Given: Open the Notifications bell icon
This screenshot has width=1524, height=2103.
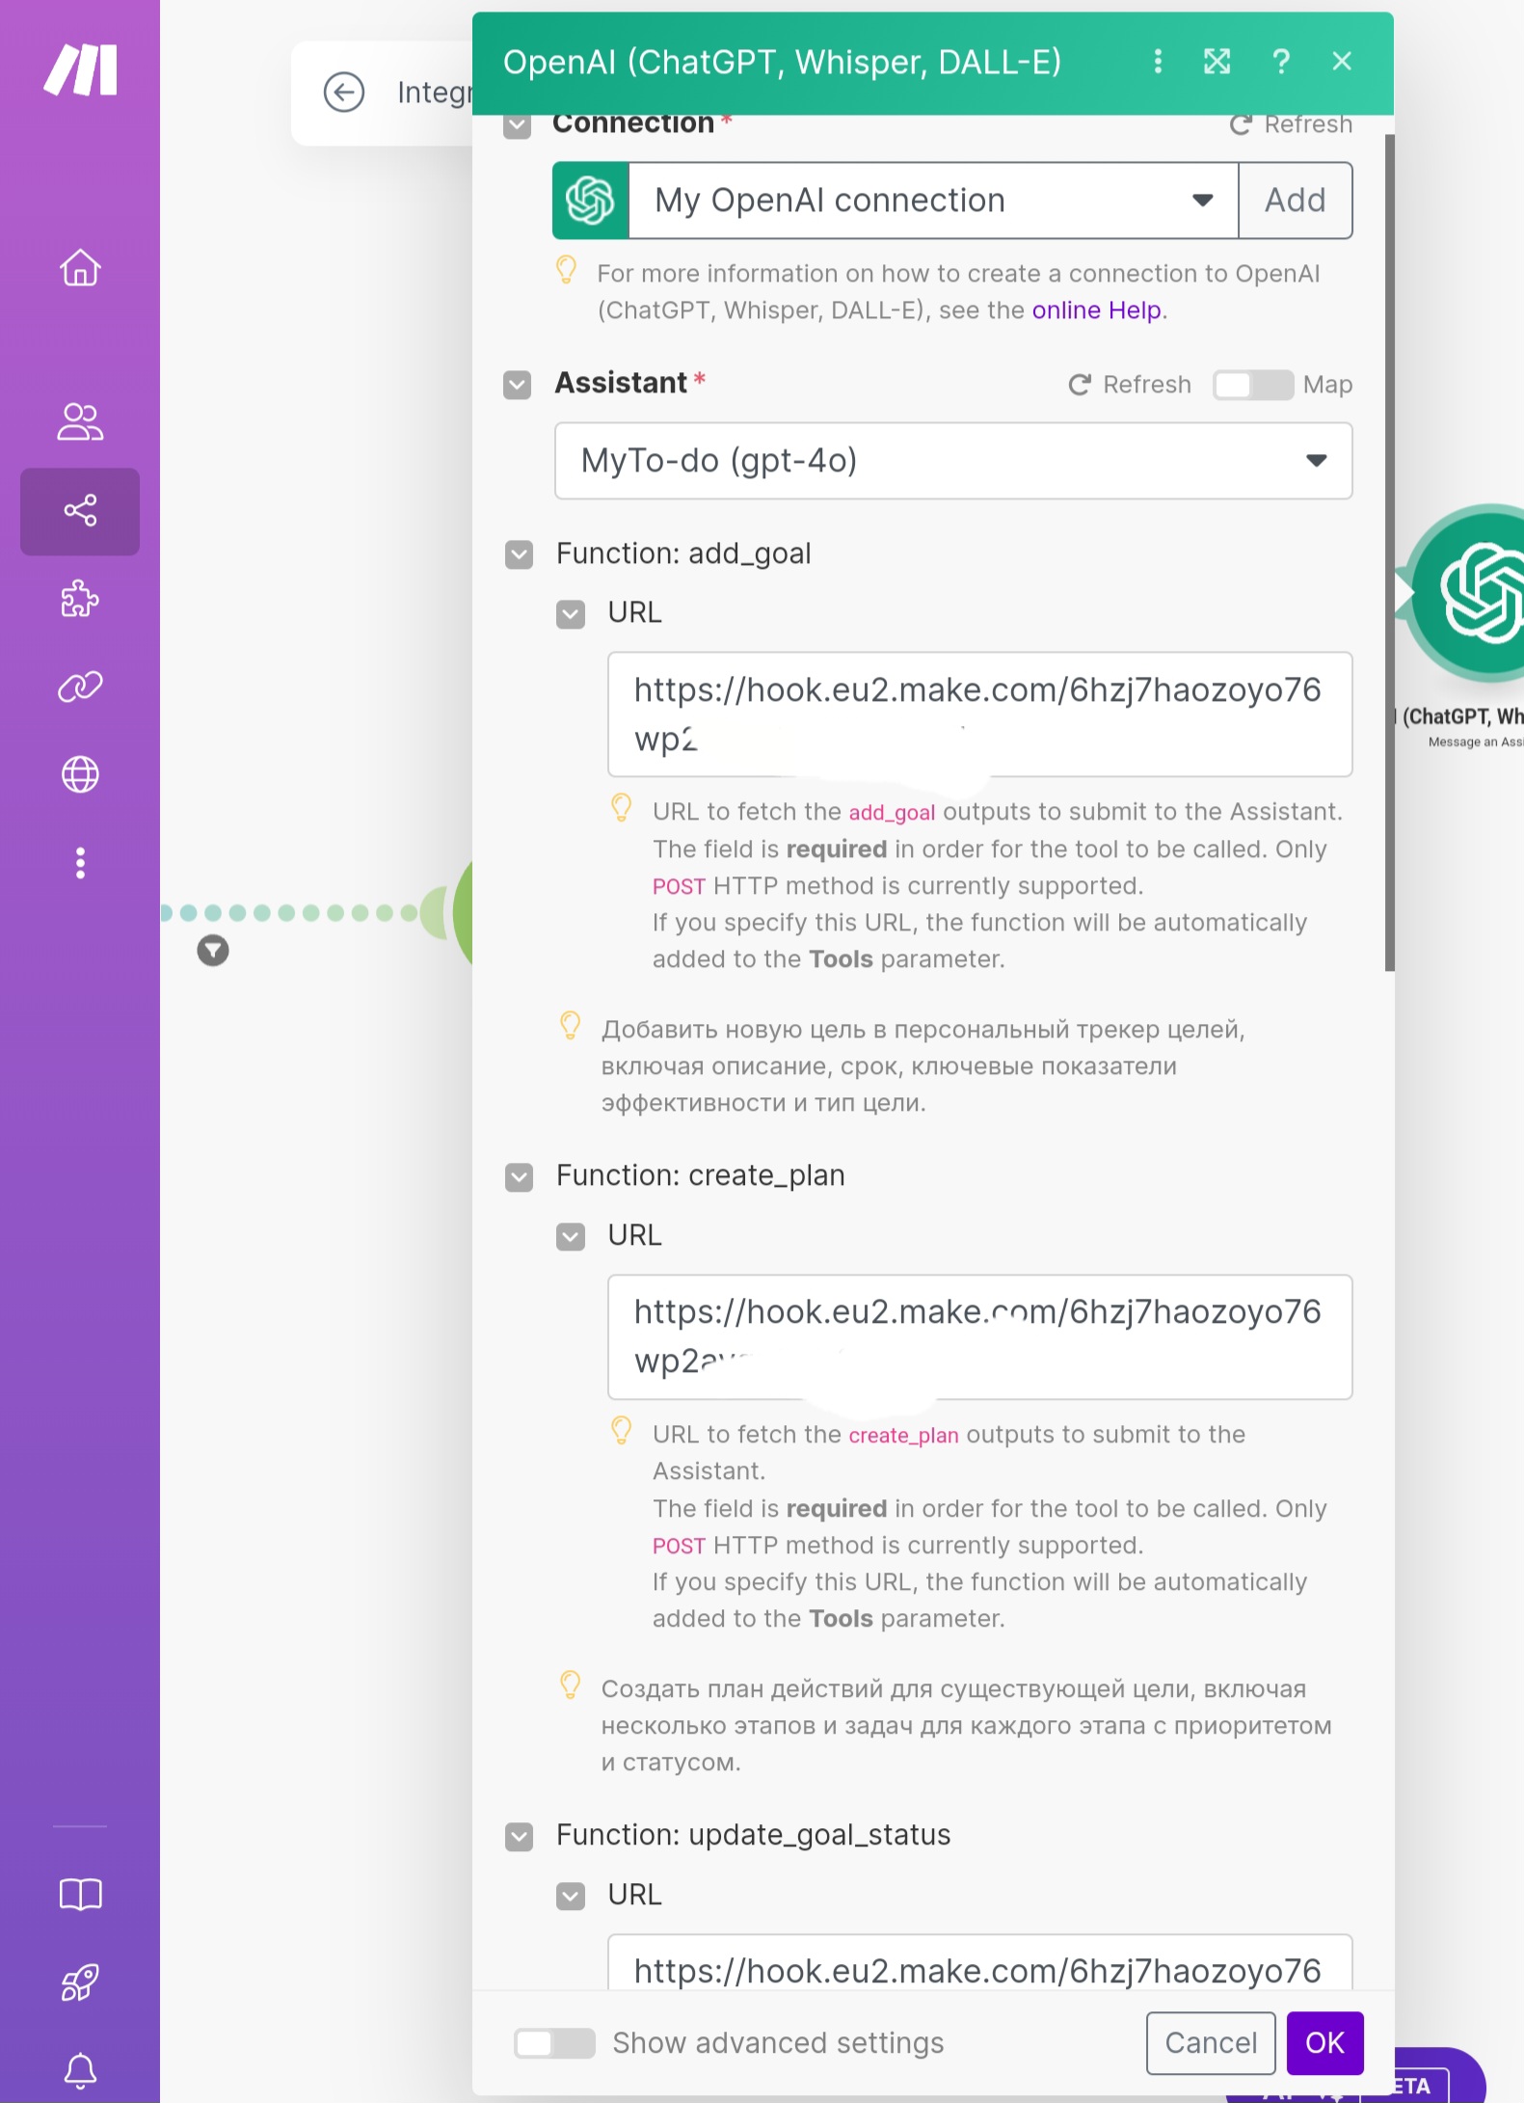Looking at the screenshot, I should [x=80, y=2070].
